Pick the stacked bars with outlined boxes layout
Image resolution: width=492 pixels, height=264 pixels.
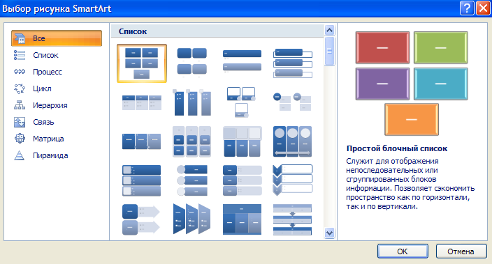click(x=292, y=63)
